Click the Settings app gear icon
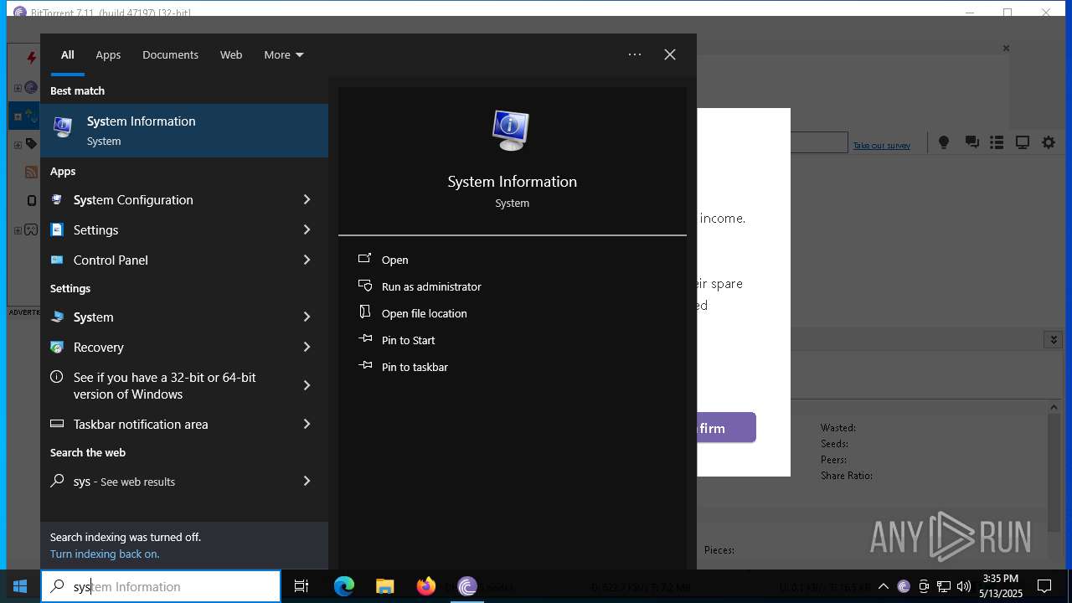Viewport: 1072px width, 603px height. tap(57, 229)
